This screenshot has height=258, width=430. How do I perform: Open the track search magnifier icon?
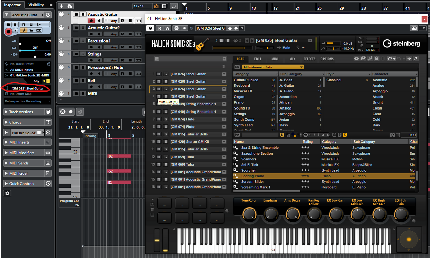173,6
